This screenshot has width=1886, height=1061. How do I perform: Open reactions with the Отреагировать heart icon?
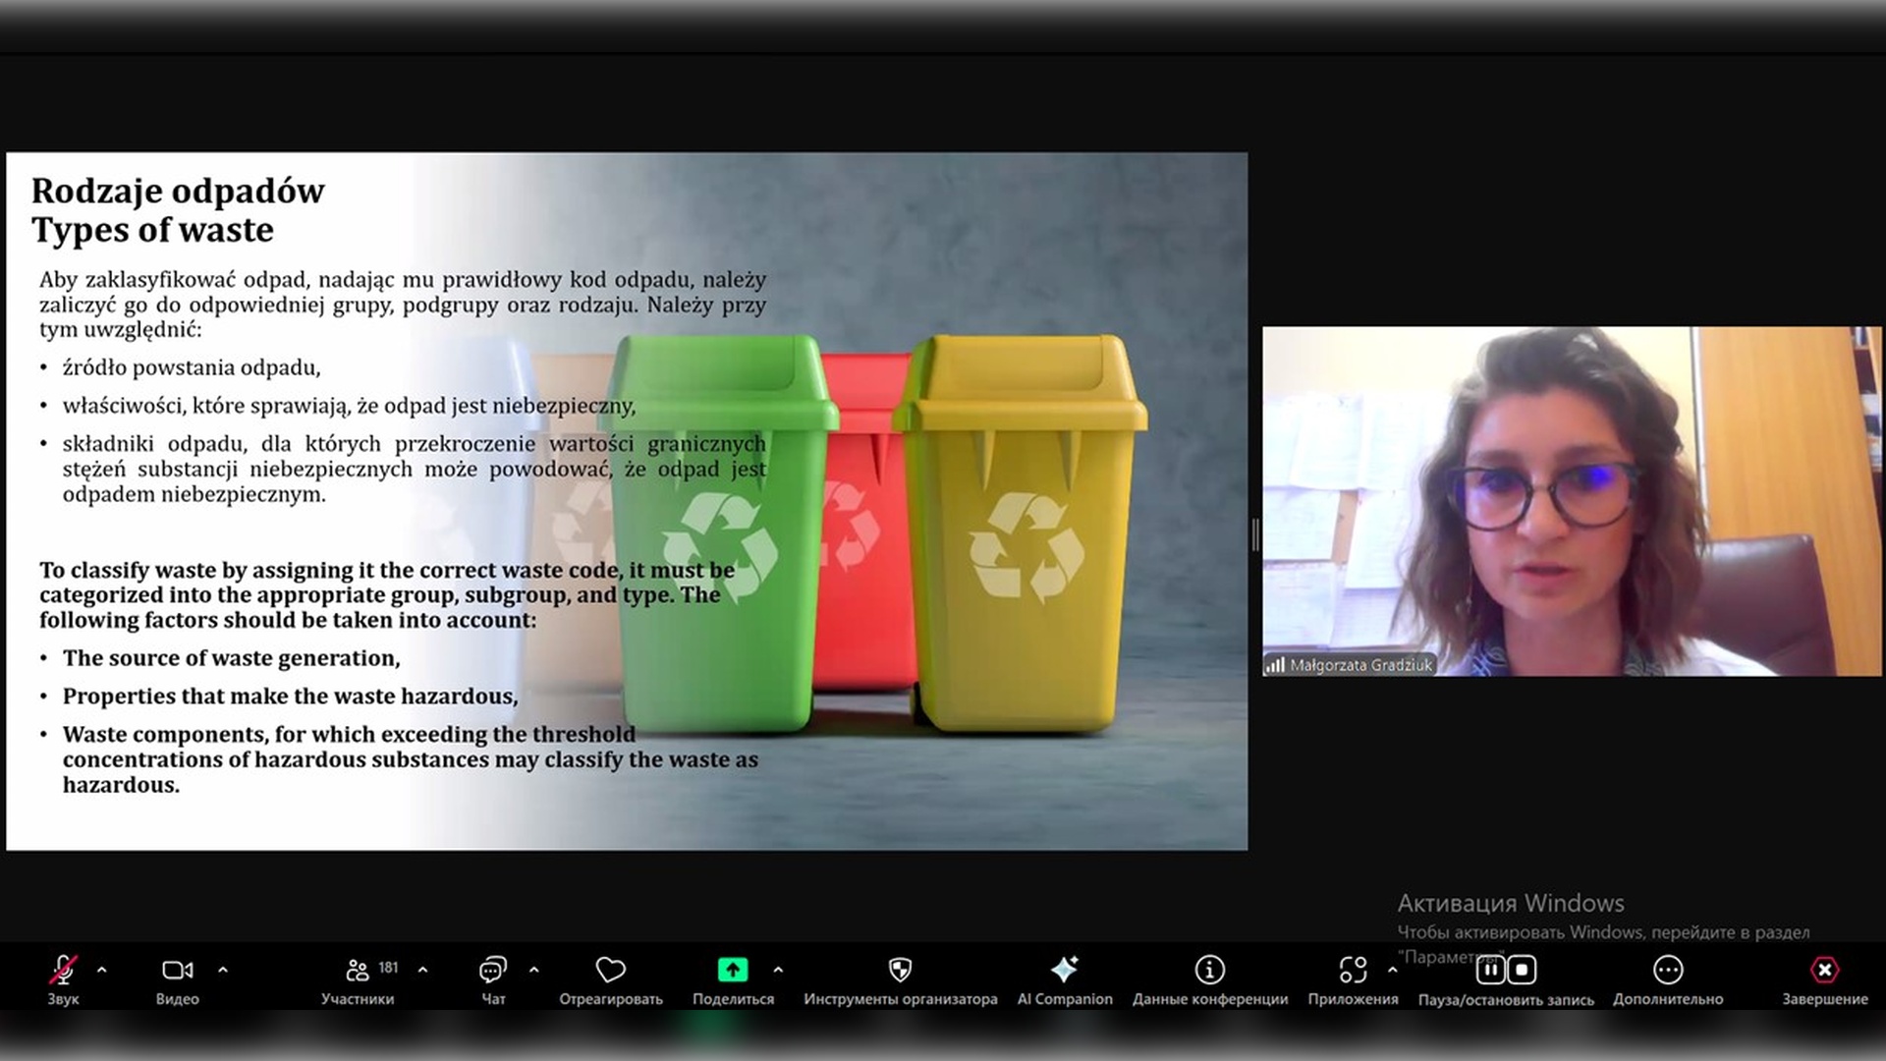click(x=610, y=971)
